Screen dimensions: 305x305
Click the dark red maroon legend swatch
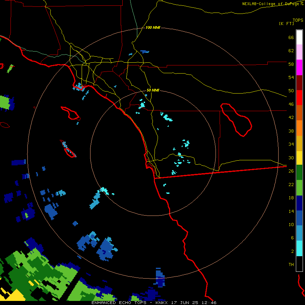click(299, 82)
